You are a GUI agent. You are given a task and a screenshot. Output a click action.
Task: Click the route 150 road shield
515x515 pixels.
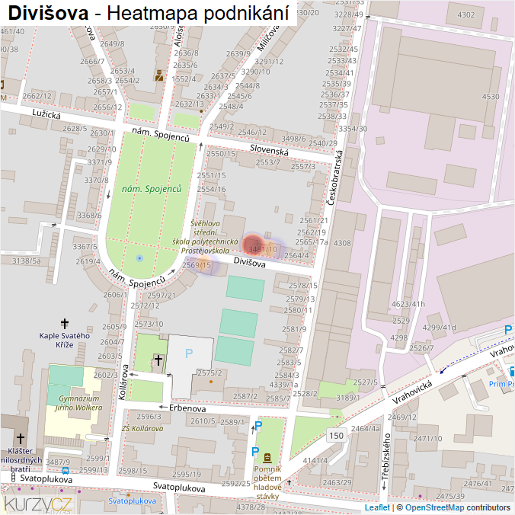[336, 436]
